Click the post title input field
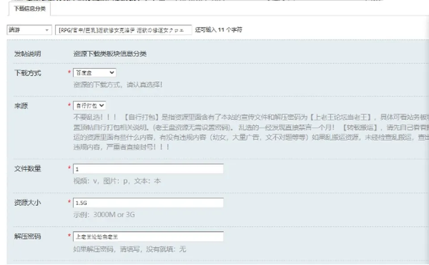 coord(123,30)
